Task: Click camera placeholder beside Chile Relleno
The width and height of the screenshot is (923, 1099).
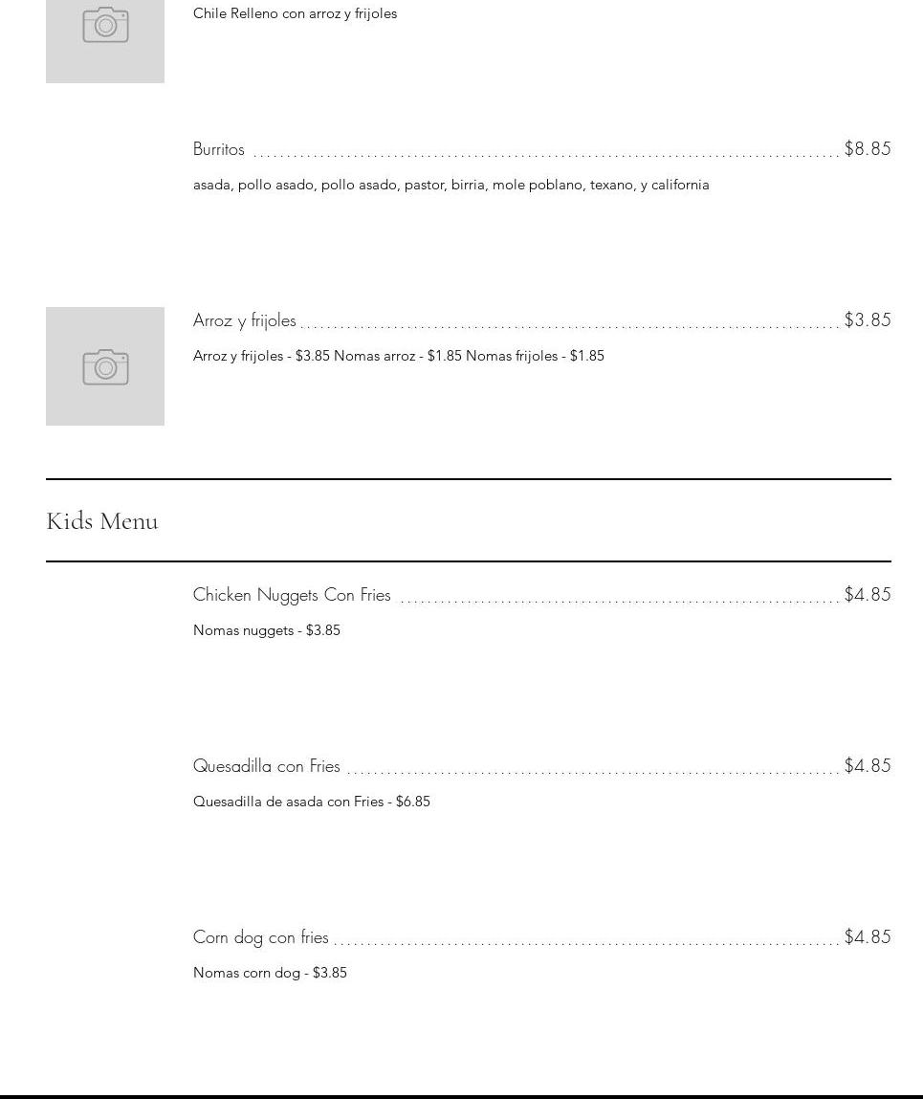Action: pos(105,29)
